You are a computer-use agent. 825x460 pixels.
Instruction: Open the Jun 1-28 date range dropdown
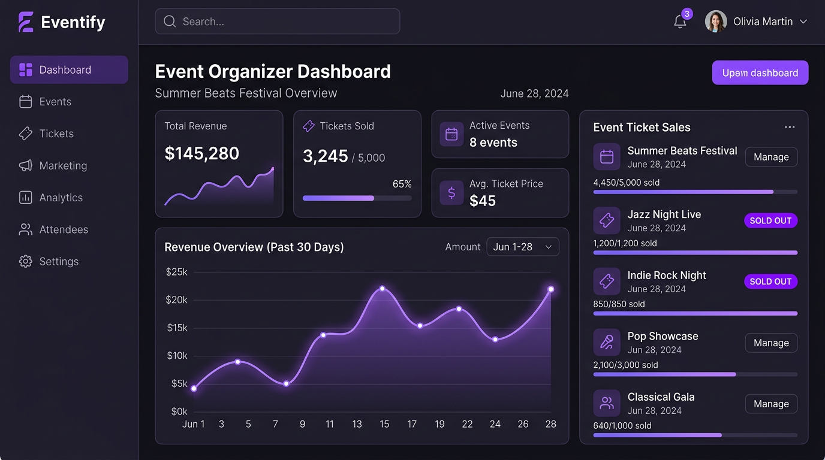click(522, 247)
